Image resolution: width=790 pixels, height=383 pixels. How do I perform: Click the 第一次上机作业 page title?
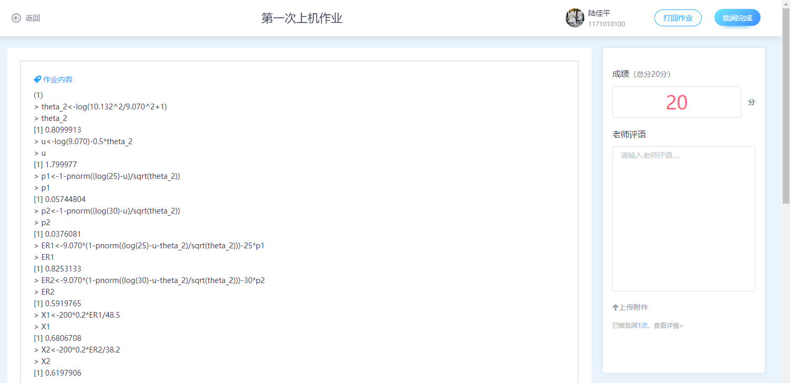pyautogui.click(x=302, y=18)
